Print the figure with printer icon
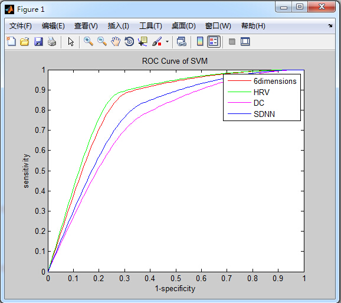This screenshot has width=341, height=303. [52, 41]
